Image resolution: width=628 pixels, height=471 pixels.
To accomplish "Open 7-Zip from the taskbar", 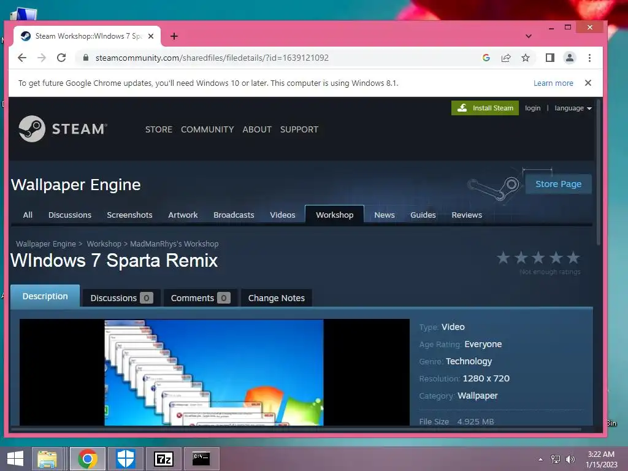I will pos(164,459).
